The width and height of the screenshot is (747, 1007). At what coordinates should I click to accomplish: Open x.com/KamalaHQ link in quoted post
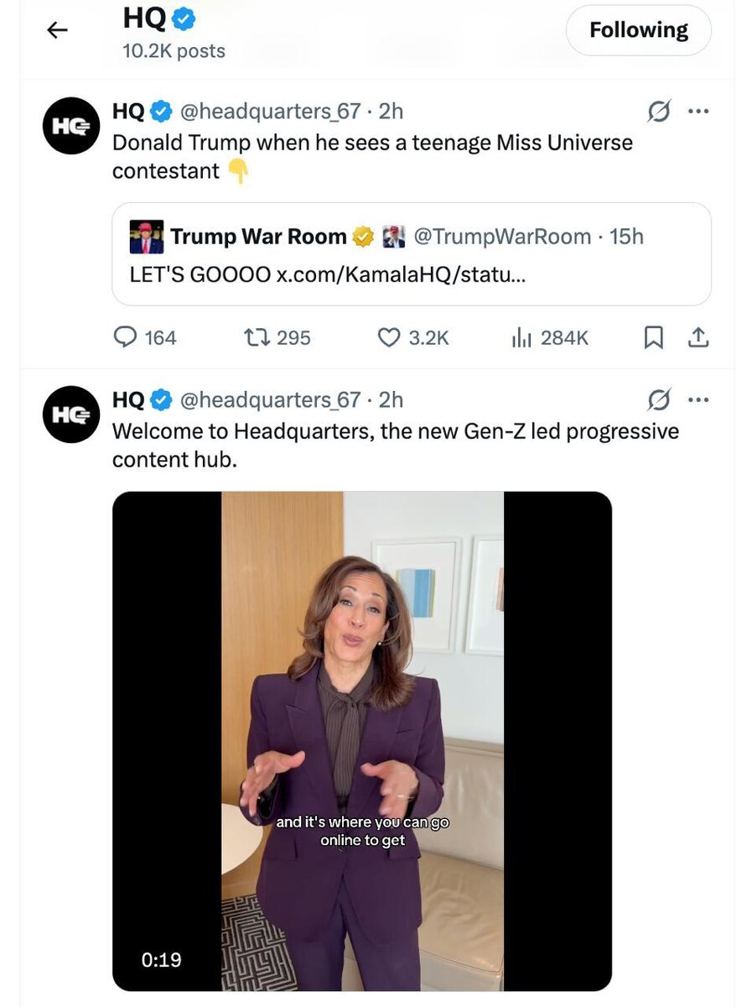(401, 275)
